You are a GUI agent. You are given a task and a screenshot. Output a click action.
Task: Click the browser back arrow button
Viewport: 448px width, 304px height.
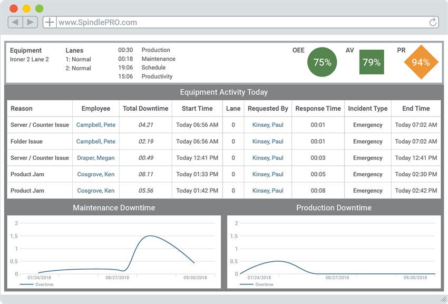15,22
